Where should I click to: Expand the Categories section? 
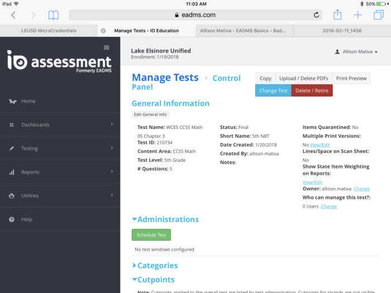click(157, 266)
